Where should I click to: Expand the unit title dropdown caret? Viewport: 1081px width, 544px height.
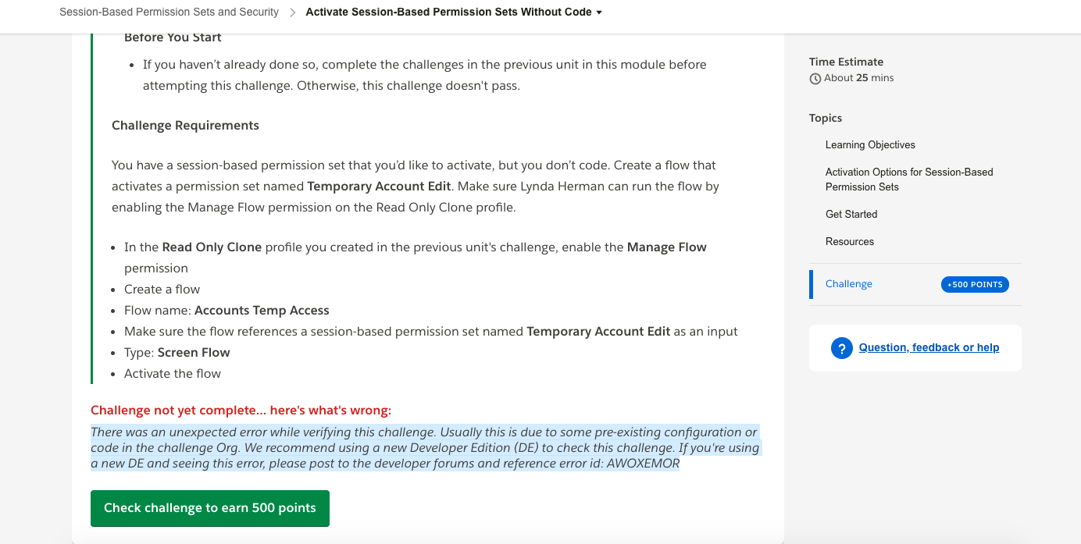tap(599, 12)
